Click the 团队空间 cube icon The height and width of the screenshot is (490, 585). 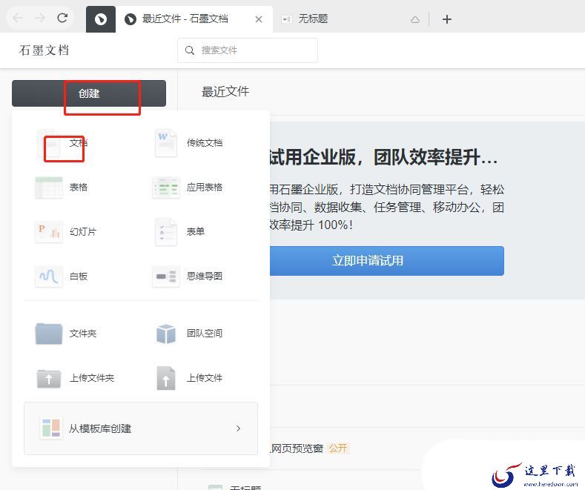pyautogui.click(x=166, y=334)
